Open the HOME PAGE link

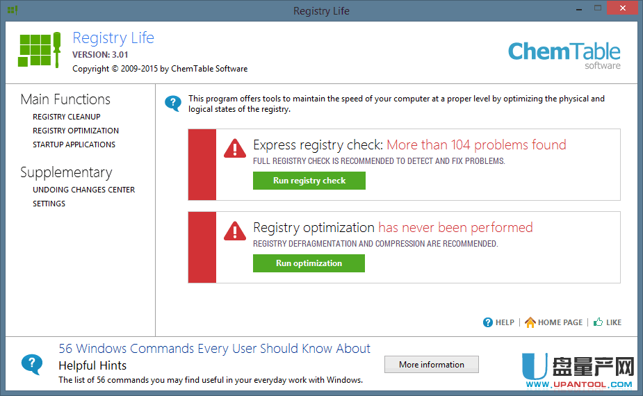(x=560, y=322)
